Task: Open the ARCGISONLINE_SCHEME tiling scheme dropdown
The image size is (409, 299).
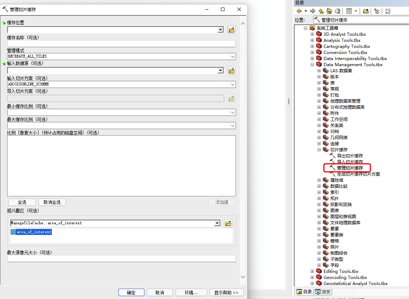Action: pyautogui.click(x=232, y=84)
